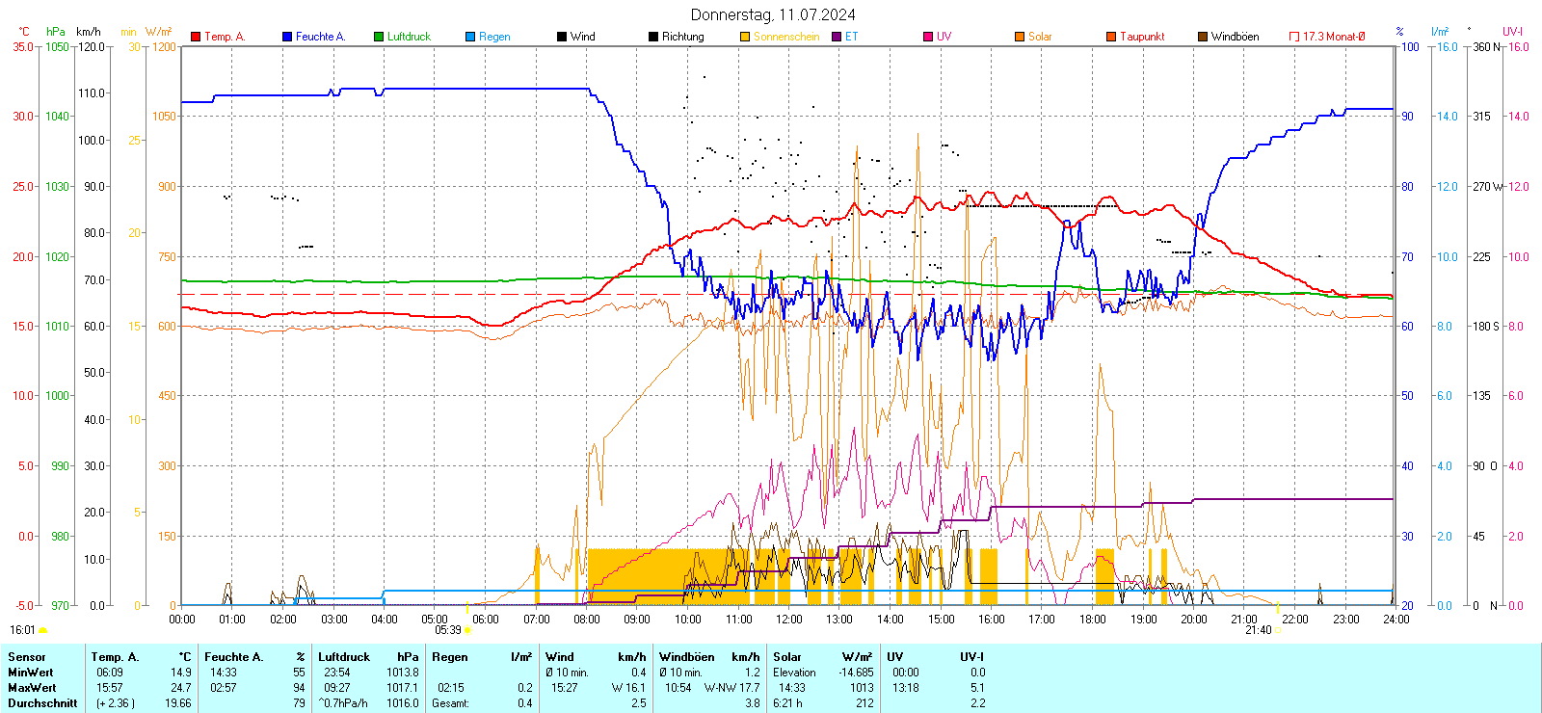Click the UV-I column header in the table
1542x713 pixels.
point(971,657)
